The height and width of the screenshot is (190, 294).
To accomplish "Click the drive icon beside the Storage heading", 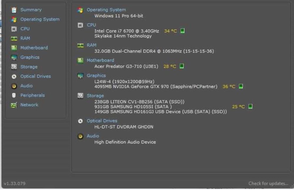I will (x=81, y=96).
